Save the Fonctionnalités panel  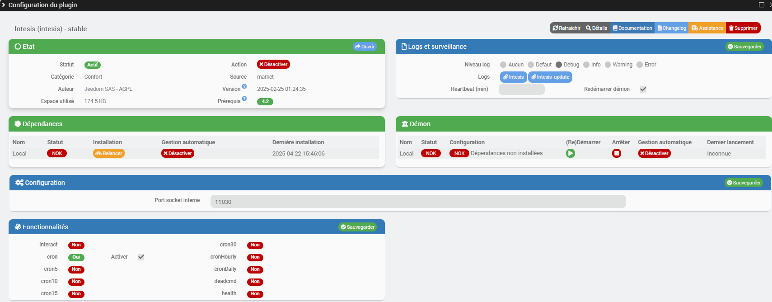coord(358,227)
